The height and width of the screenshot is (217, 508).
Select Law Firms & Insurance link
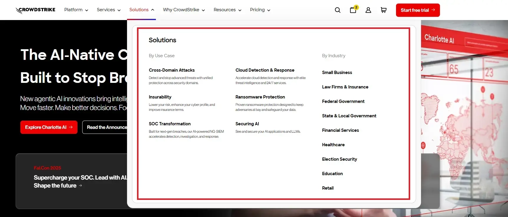click(x=345, y=87)
